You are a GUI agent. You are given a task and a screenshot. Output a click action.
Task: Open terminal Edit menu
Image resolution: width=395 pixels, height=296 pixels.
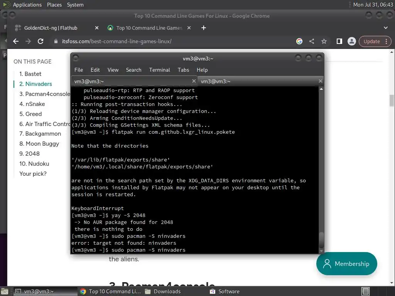coord(95,70)
